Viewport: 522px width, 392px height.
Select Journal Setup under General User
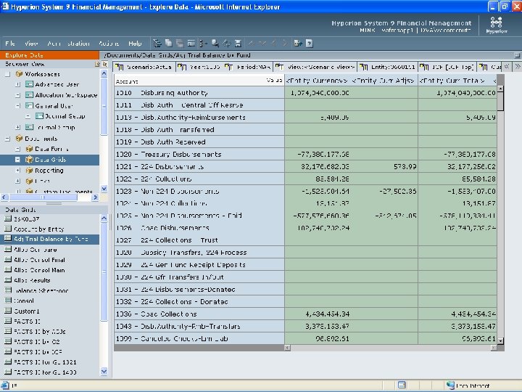click(65, 116)
